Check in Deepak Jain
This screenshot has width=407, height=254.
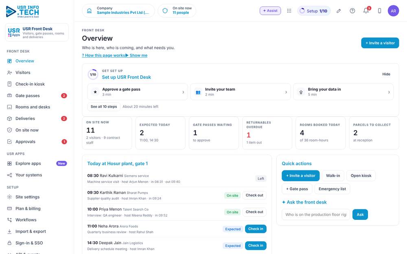tap(256, 245)
